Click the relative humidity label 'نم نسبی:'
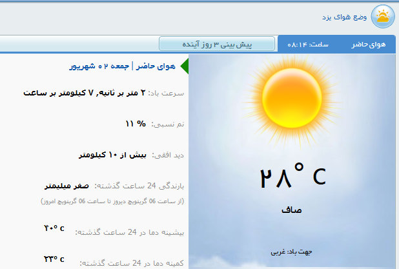 [168, 124]
